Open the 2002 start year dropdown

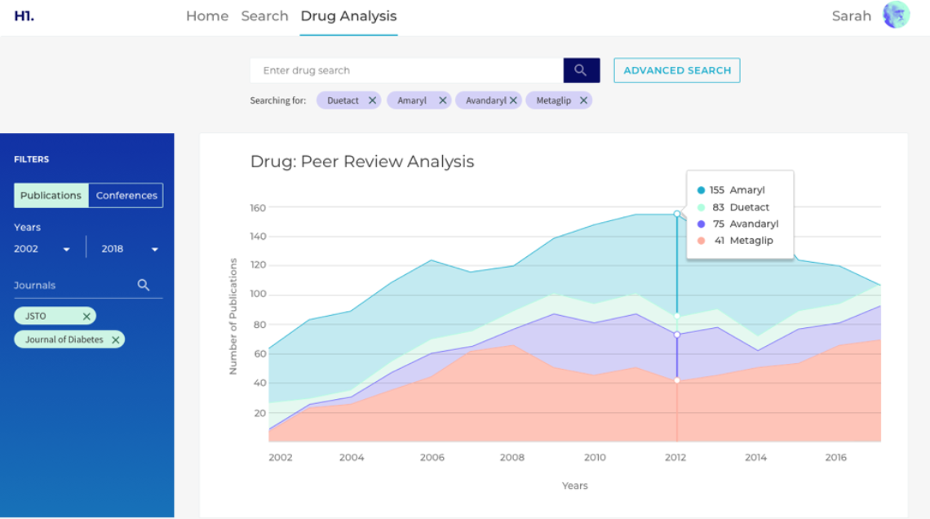[42, 249]
